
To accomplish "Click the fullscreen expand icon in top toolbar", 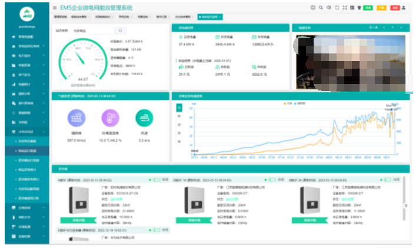I will click(345, 8).
